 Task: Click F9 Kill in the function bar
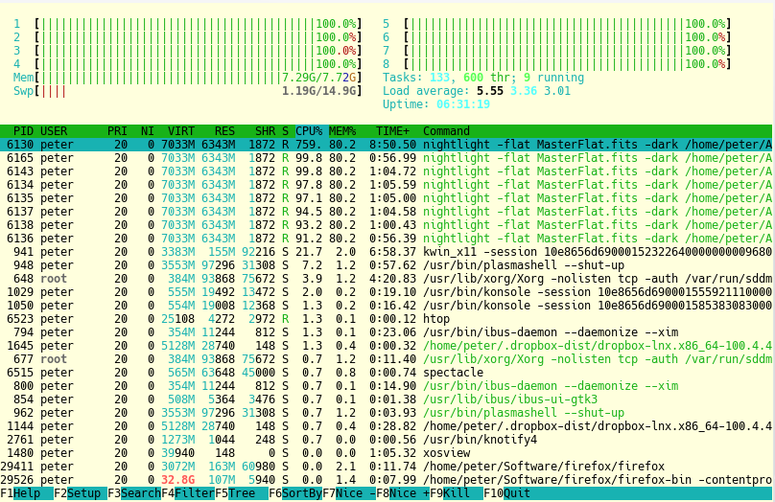click(x=457, y=493)
